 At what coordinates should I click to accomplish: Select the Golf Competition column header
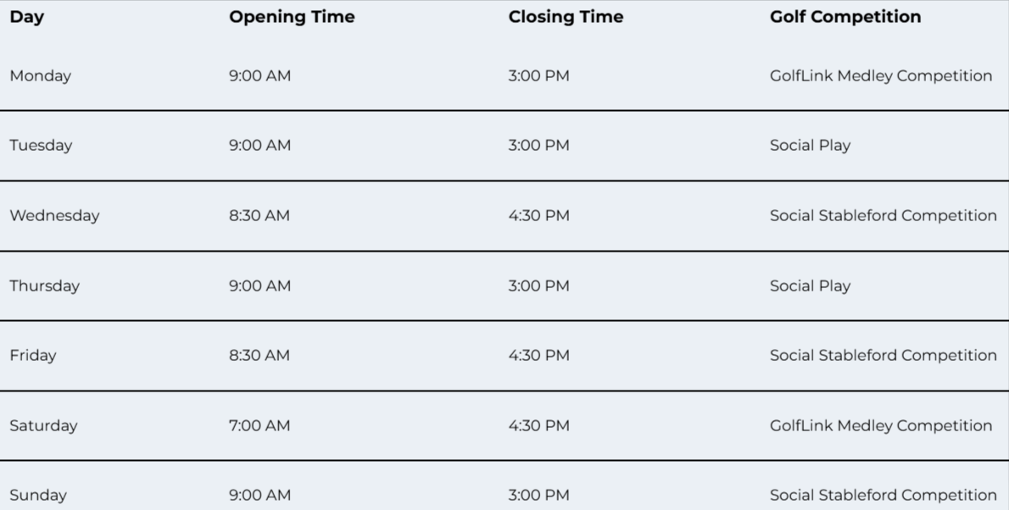[x=845, y=17]
